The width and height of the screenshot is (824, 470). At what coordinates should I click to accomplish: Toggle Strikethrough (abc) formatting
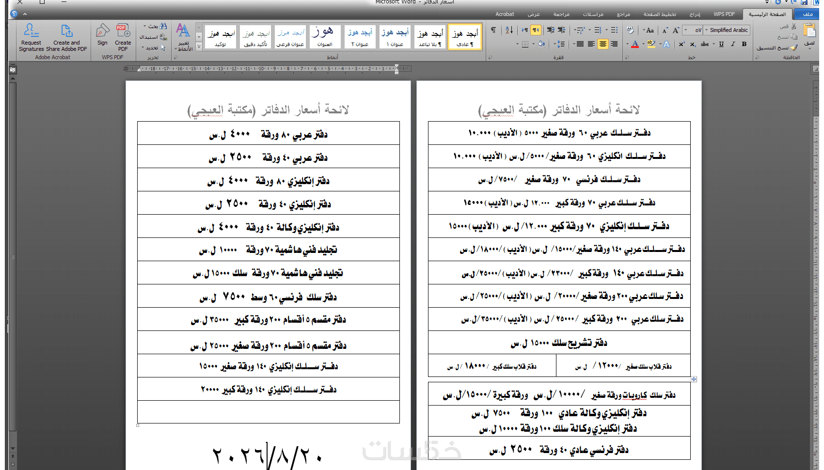(704, 44)
